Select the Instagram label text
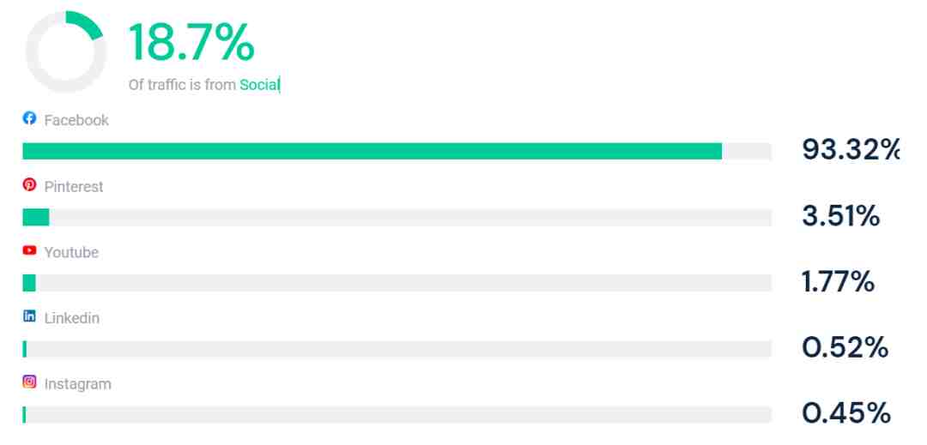Image resolution: width=927 pixels, height=445 pixels. pos(77,385)
